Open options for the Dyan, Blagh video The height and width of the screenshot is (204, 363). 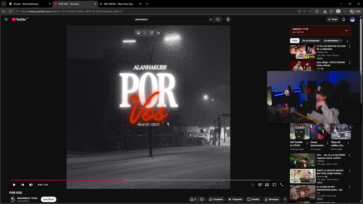point(349,63)
